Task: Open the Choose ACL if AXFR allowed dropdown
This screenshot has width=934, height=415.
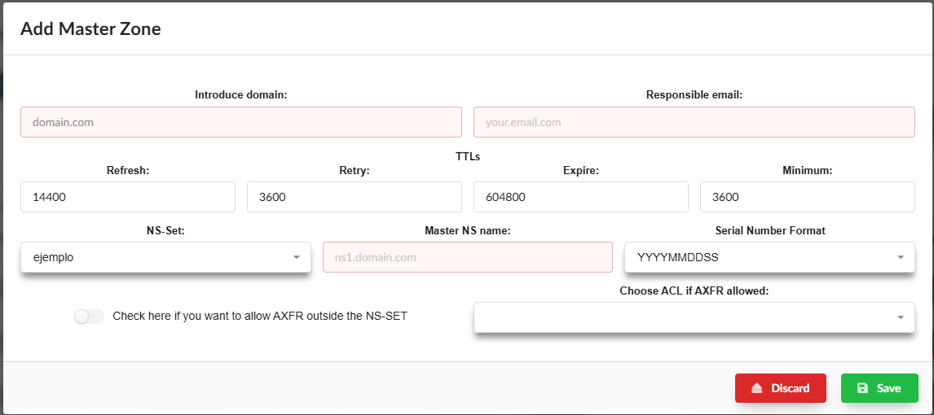Action: [694, 317]
